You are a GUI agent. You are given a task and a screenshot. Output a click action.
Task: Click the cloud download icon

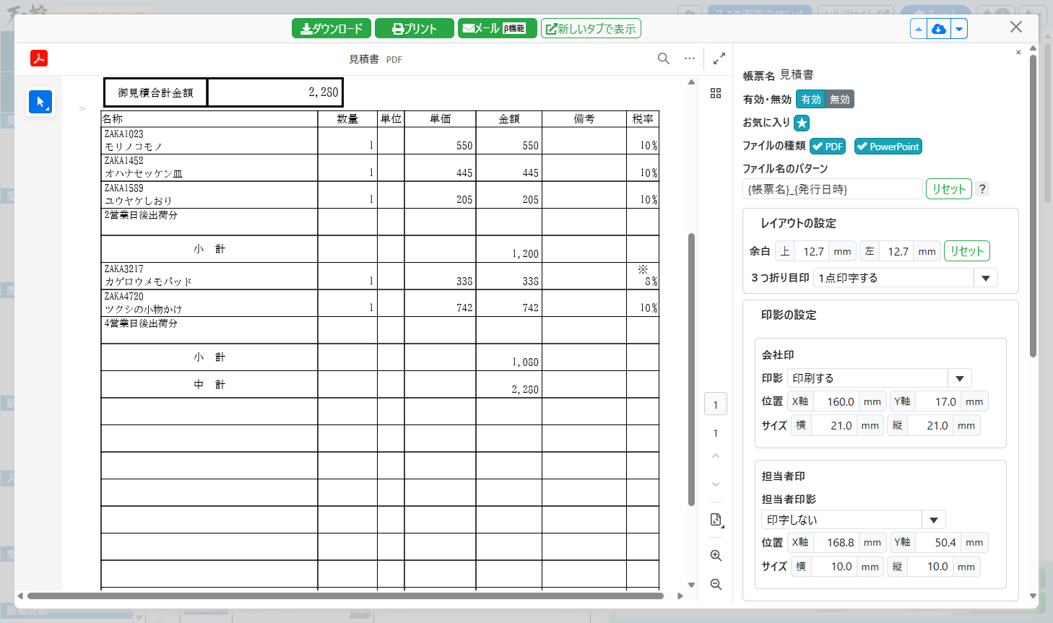[938, 29]
